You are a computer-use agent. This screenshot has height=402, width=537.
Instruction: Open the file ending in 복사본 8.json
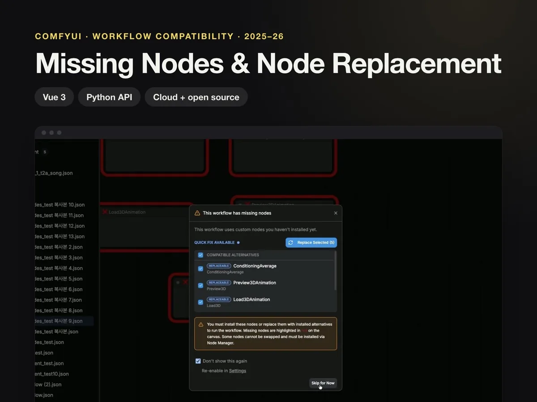pos(59,310)
